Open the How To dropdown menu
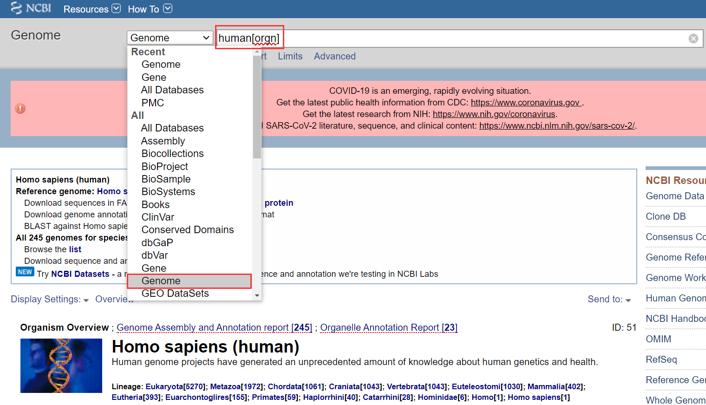The image size is (706, 405). coord(150,9)
